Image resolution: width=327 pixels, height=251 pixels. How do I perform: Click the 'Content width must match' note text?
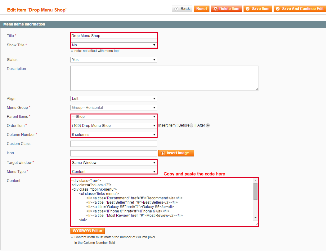[x=115, y=240]
